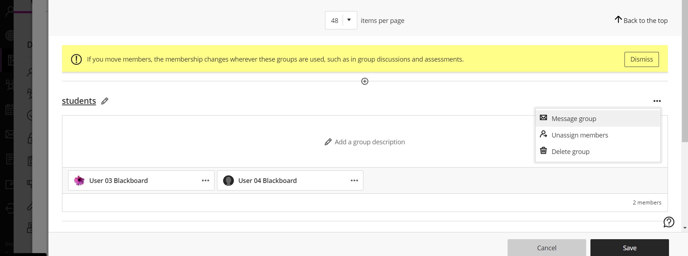Click the Save button

pyautogui.click(x=630, y=248)
